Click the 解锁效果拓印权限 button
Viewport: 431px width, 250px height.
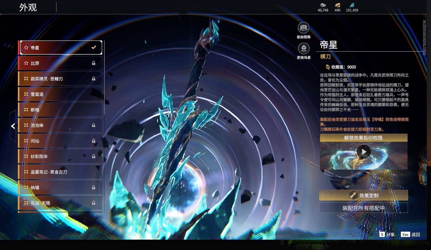pyautogui.click(x=364, y=138)
